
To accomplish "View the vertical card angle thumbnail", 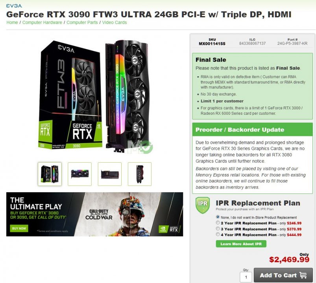I will tap(139, 174).
